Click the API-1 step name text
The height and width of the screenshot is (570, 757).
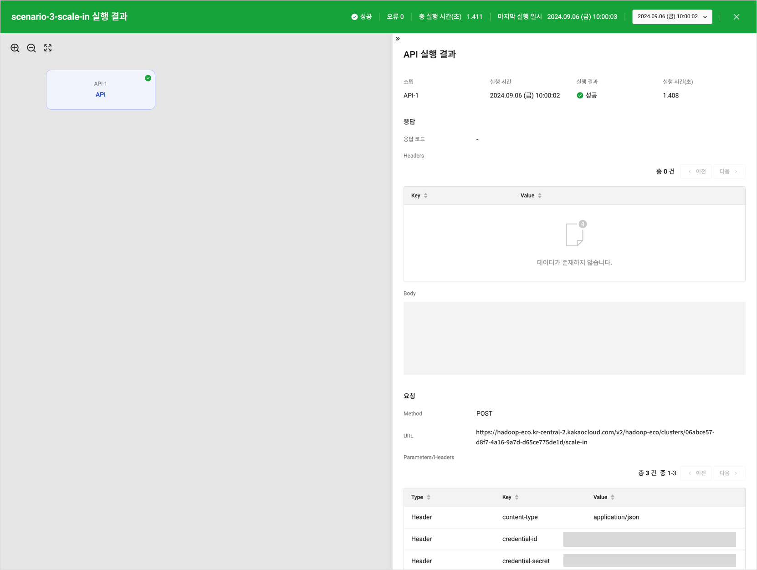411,96
